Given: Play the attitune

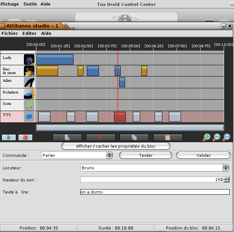Looking at the screenshot, I should coord(9,137).
